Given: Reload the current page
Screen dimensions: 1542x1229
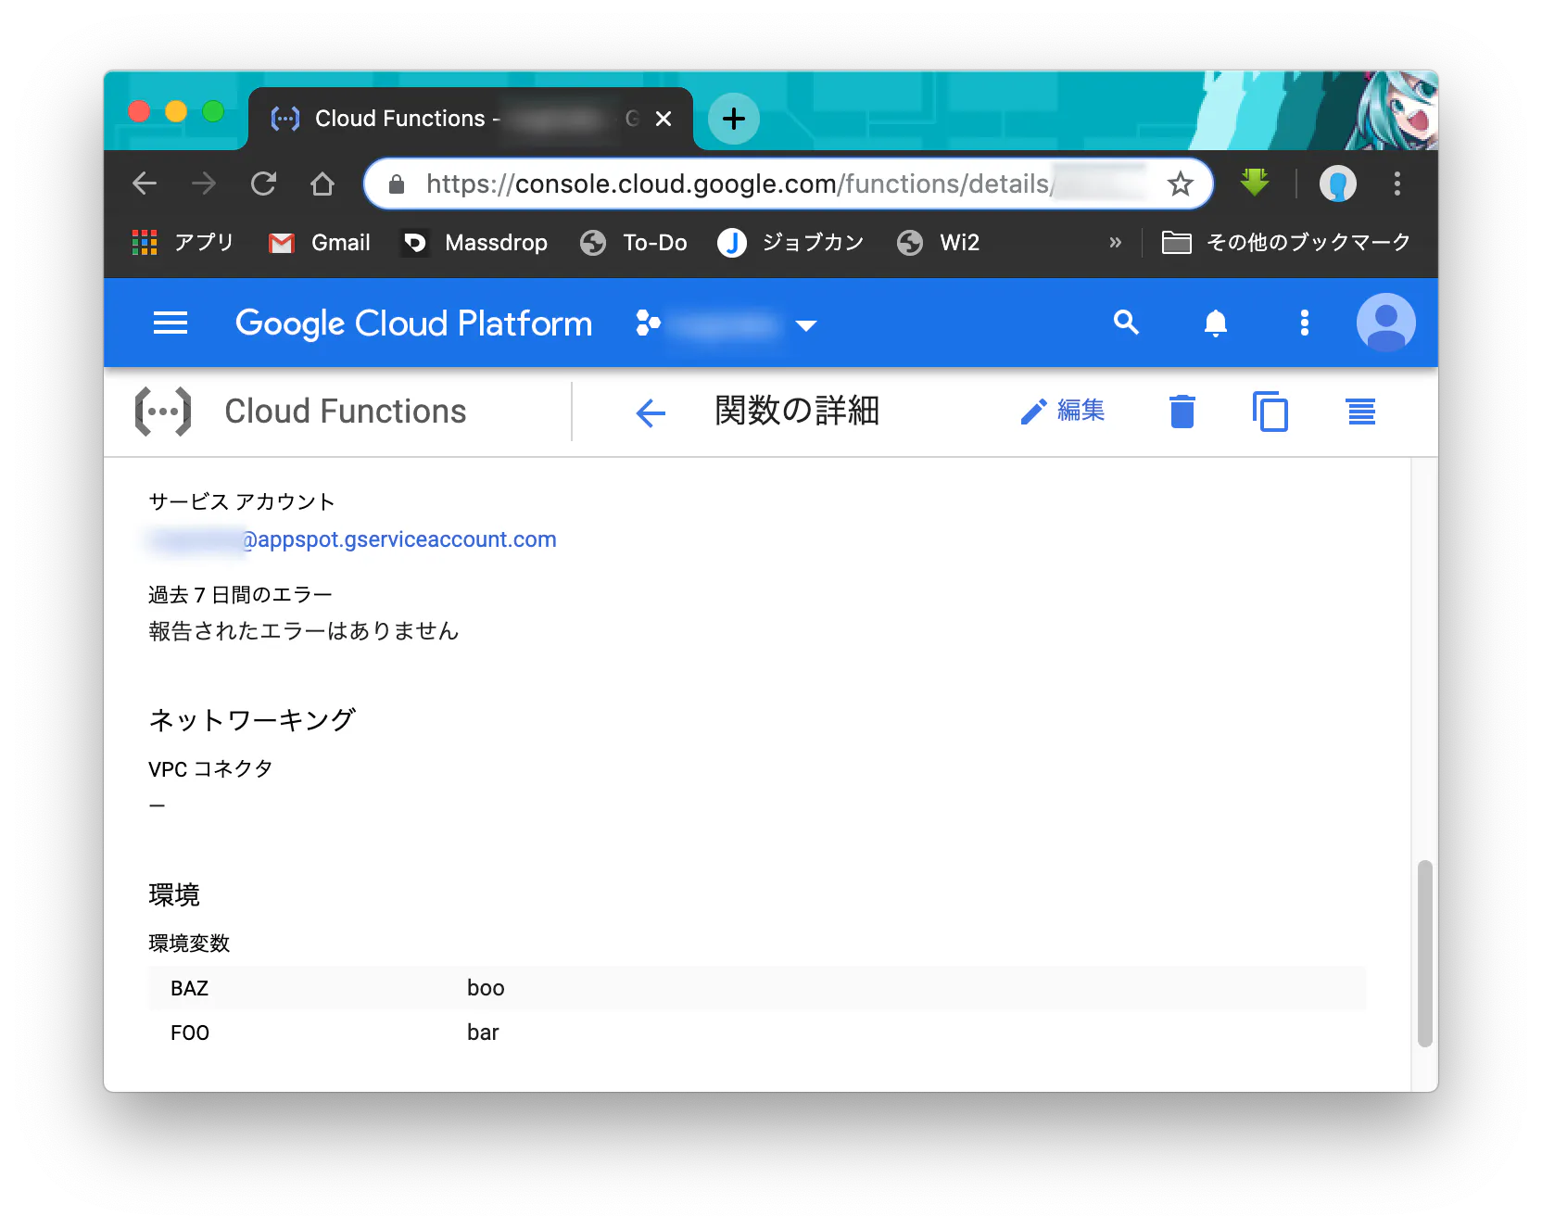Looking at the screenshot, I should click(x=263, y=184).
